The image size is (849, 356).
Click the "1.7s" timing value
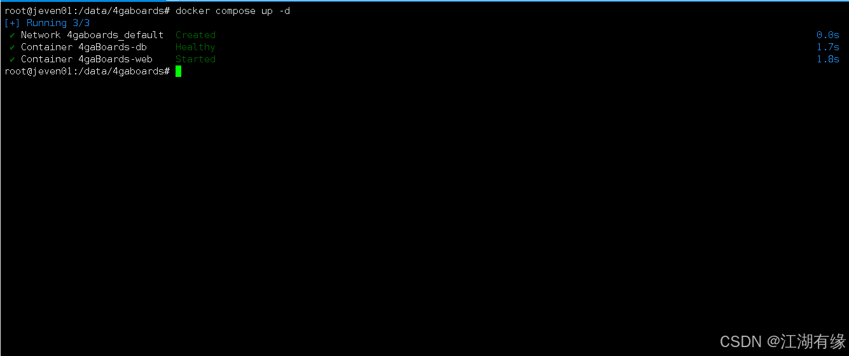(828, 47)
